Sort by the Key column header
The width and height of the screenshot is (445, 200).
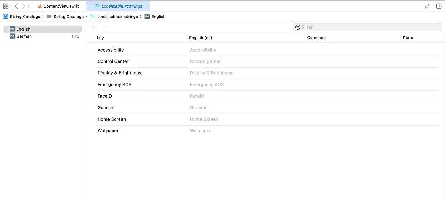click(x=100, y=38)
